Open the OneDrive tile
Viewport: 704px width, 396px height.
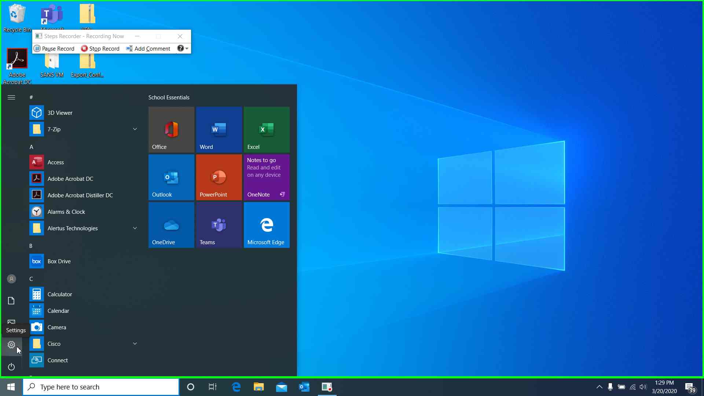(x=171, y=225)
